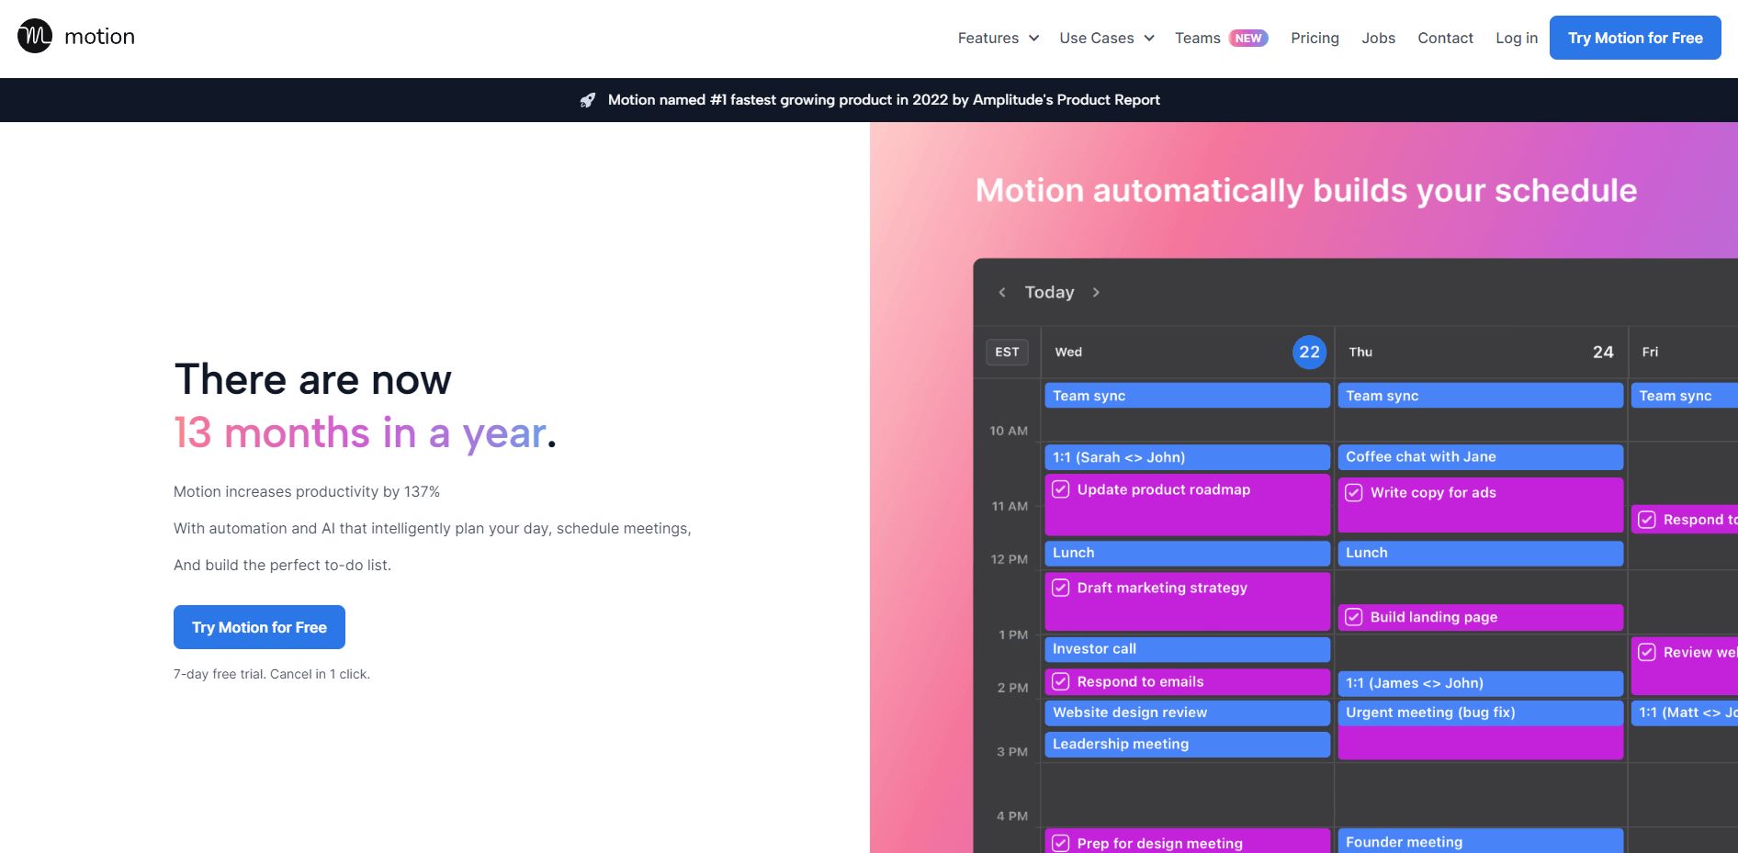1738x853 pixels.
Task: Open Leadership meeting event
Action: (1187, 745)
